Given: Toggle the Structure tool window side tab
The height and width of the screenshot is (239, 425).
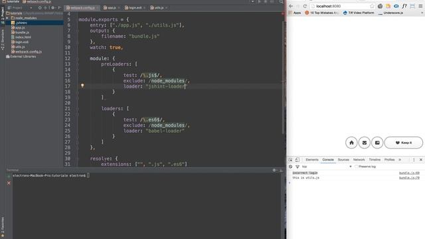Looking at the screenshot, I should (3, 40).
